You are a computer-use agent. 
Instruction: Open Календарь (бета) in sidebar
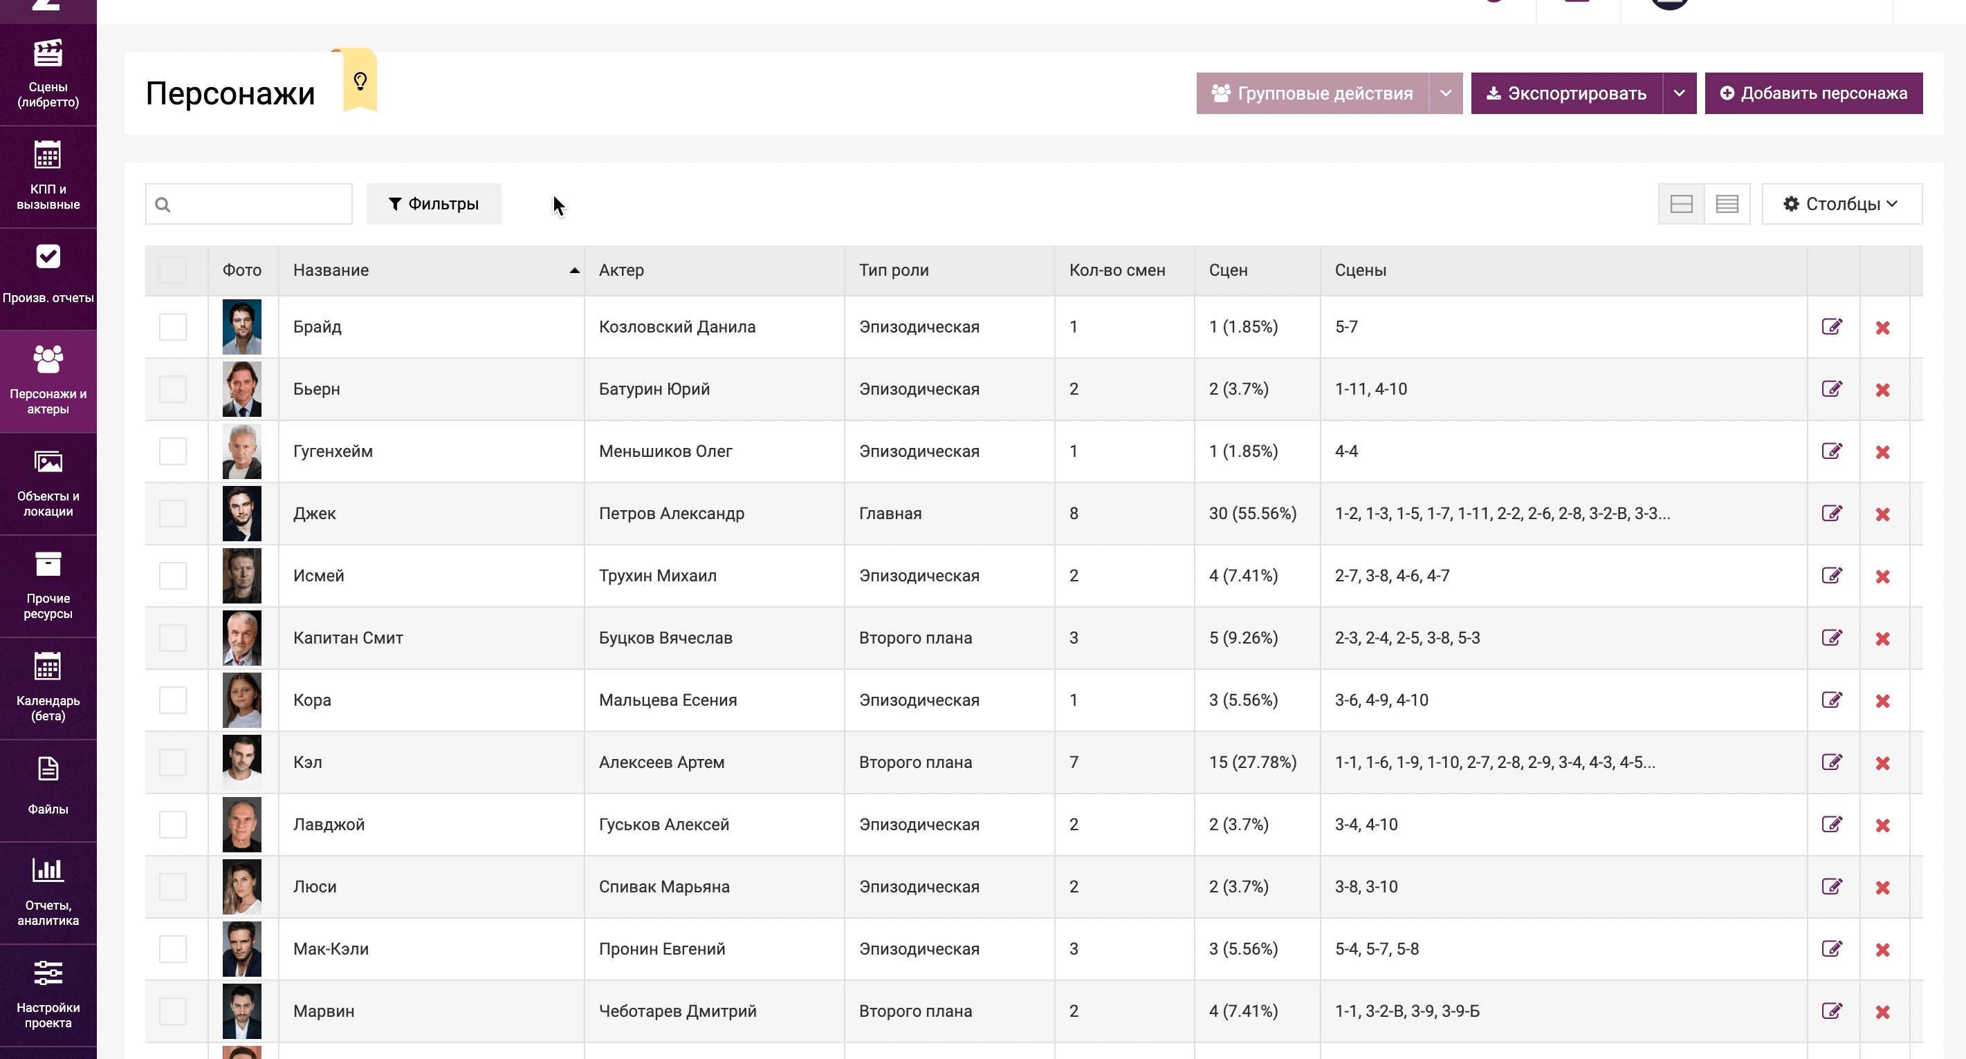pos(48,688)
